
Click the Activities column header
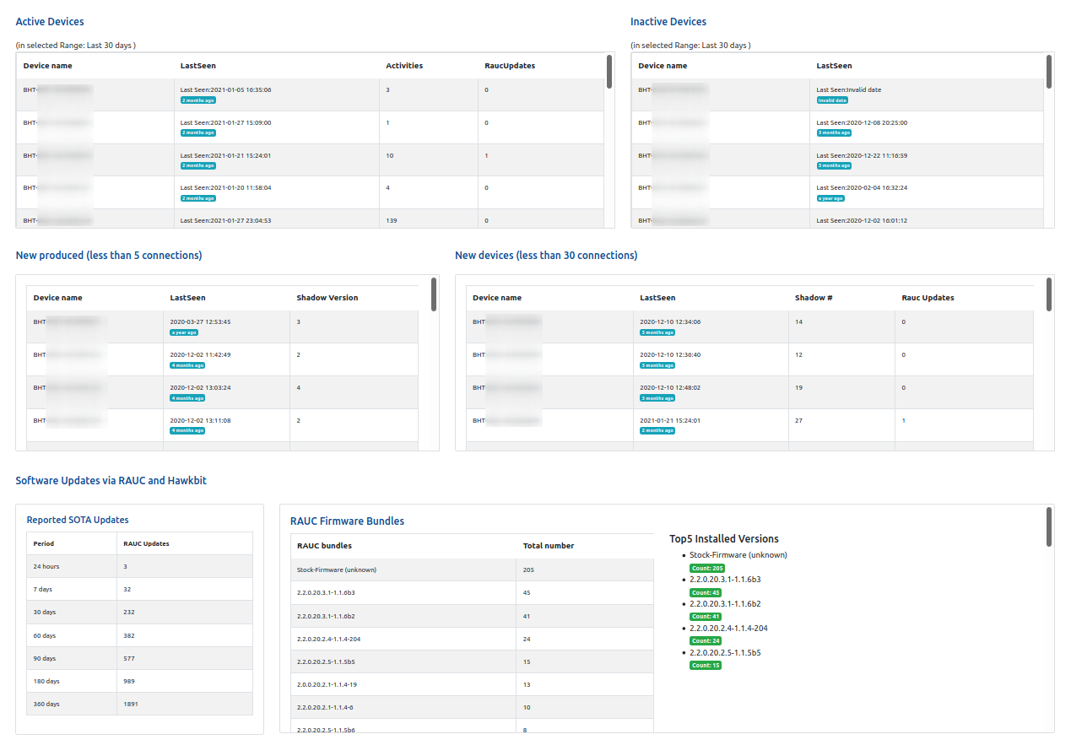404,66
